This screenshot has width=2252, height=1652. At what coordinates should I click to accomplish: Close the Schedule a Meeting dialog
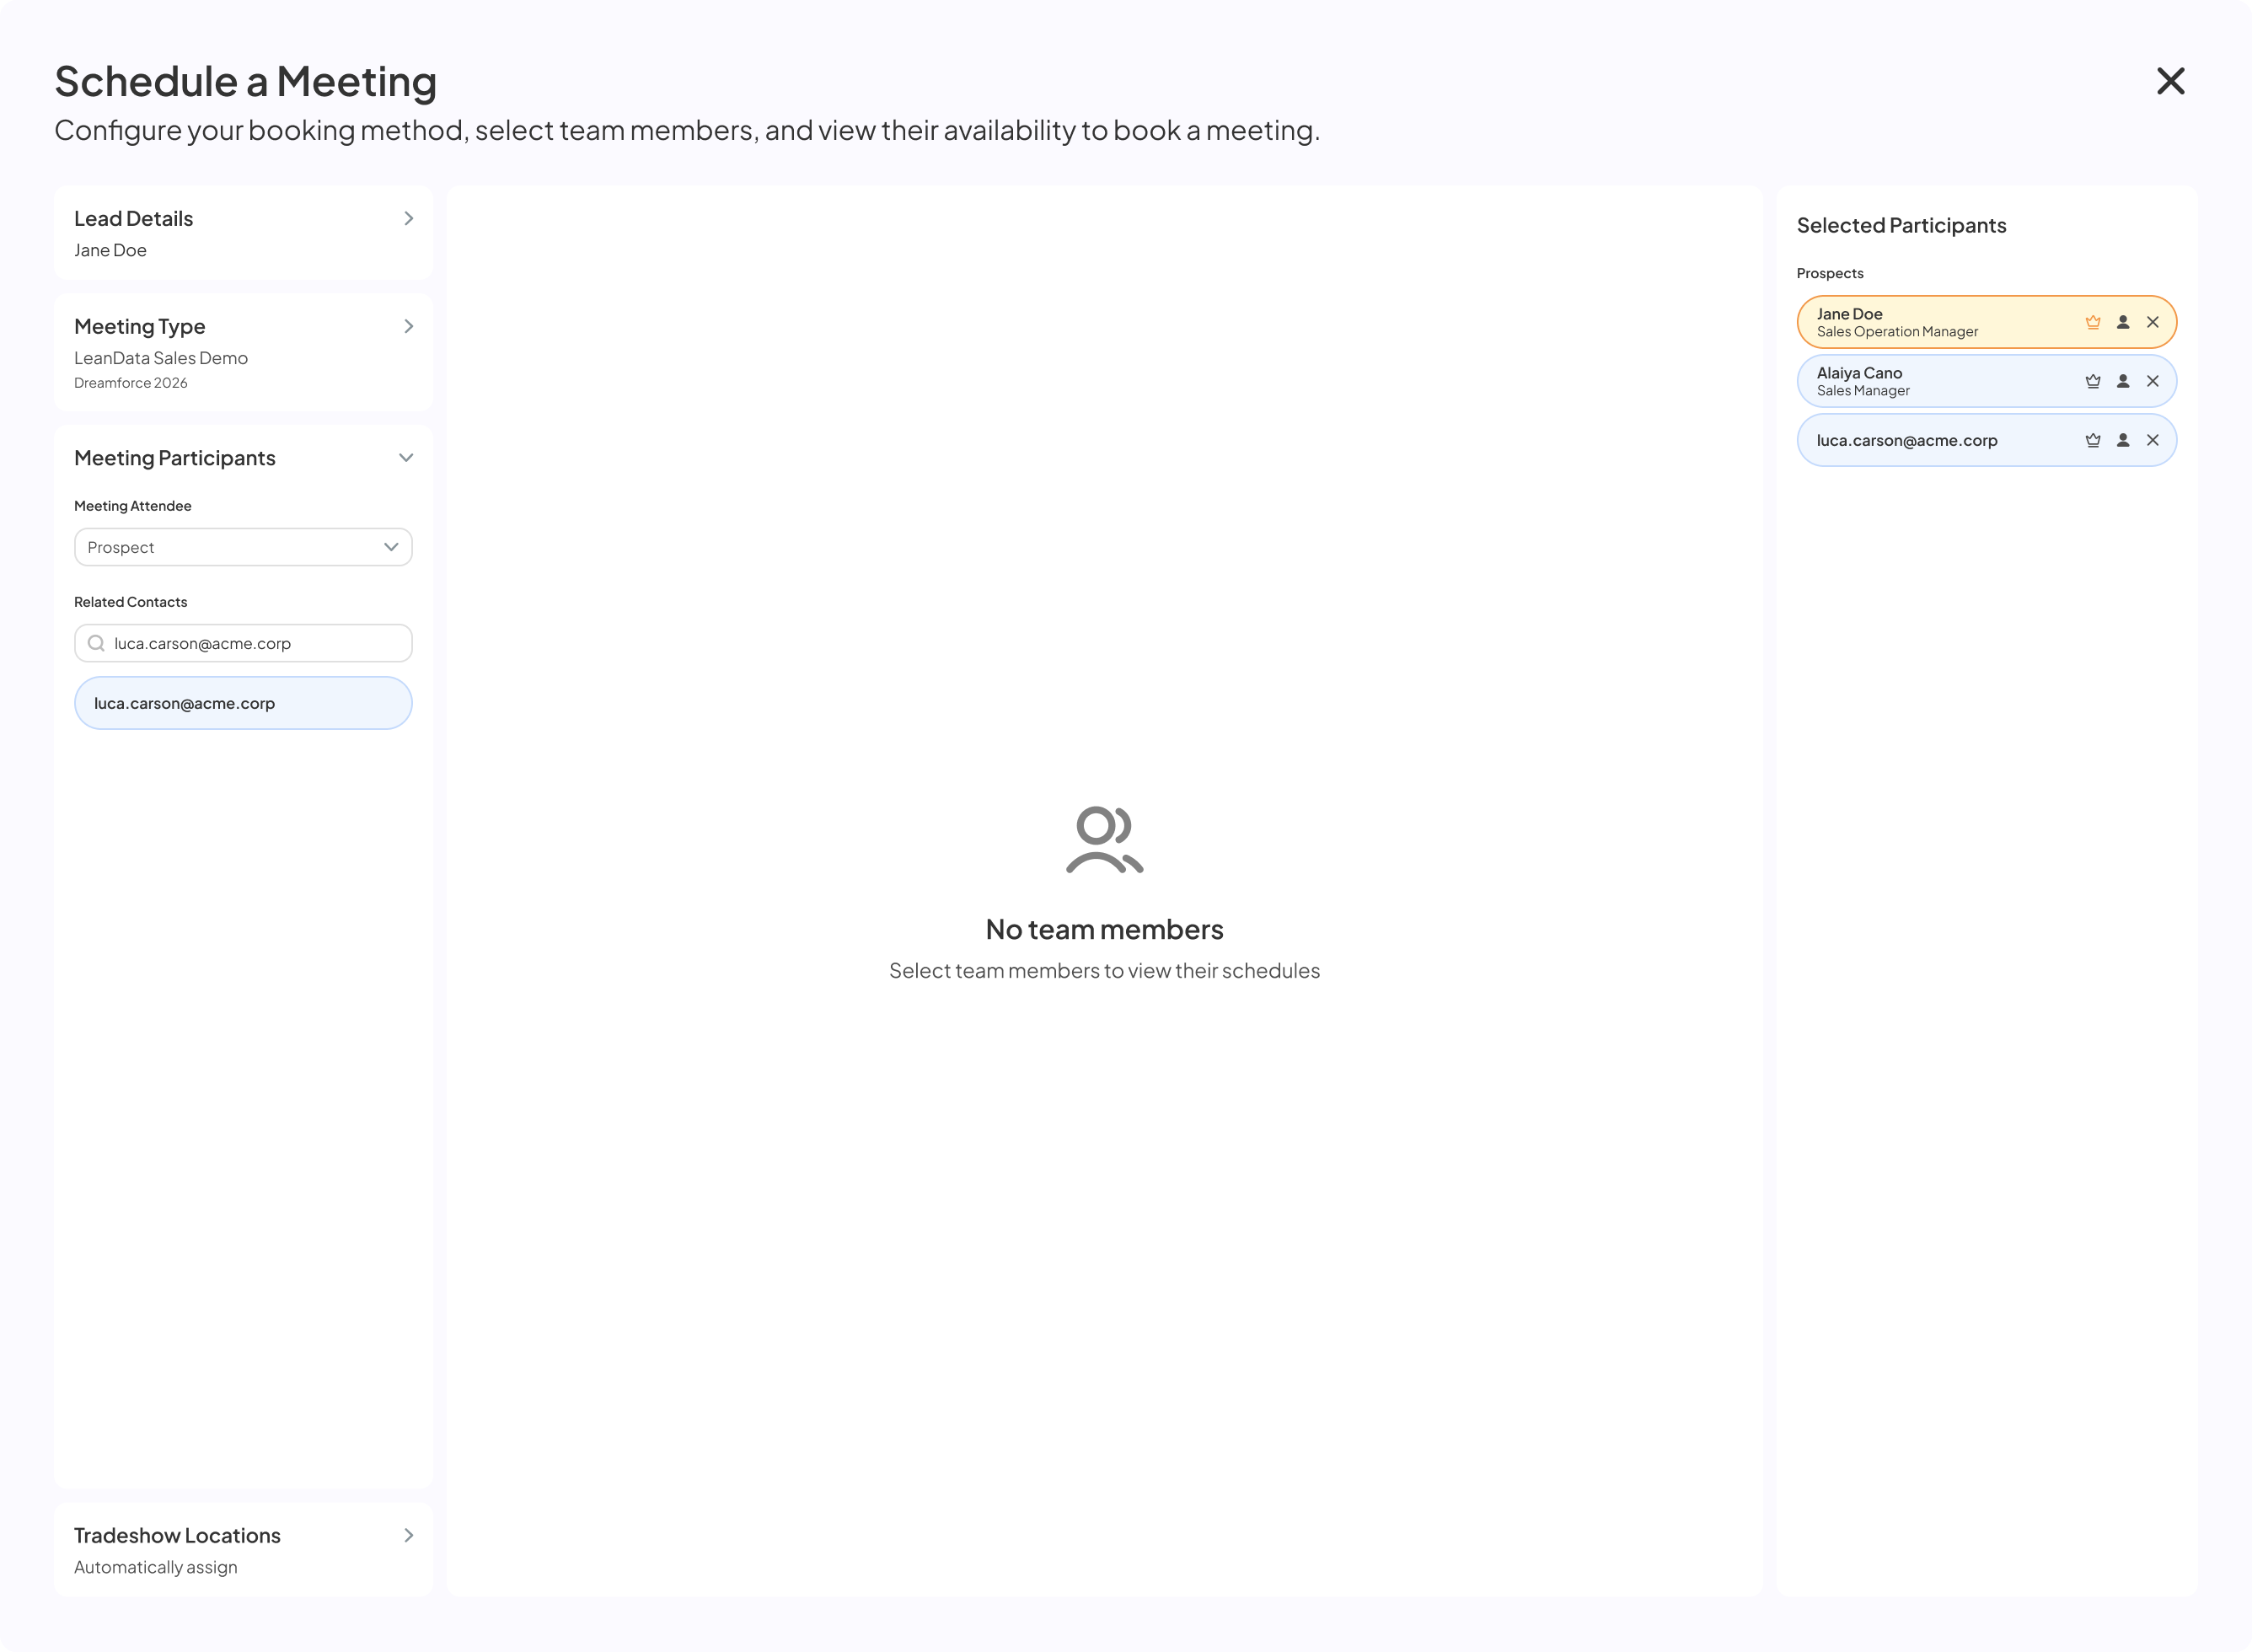pyautogui.click(x=2170, y=81)
